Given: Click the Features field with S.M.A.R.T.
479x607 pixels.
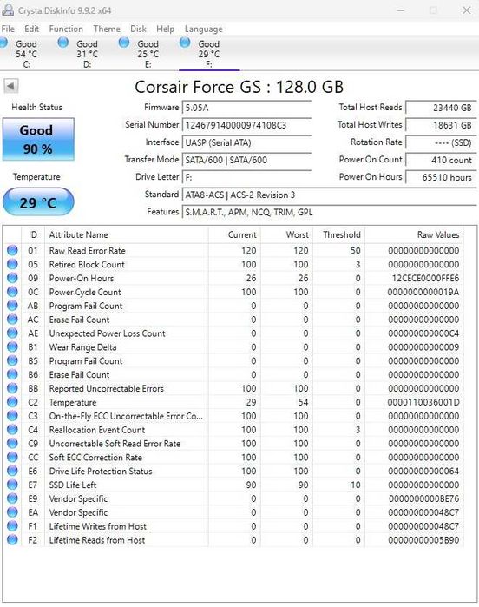Looking at the screenshot, I should [x=329, y=212].
